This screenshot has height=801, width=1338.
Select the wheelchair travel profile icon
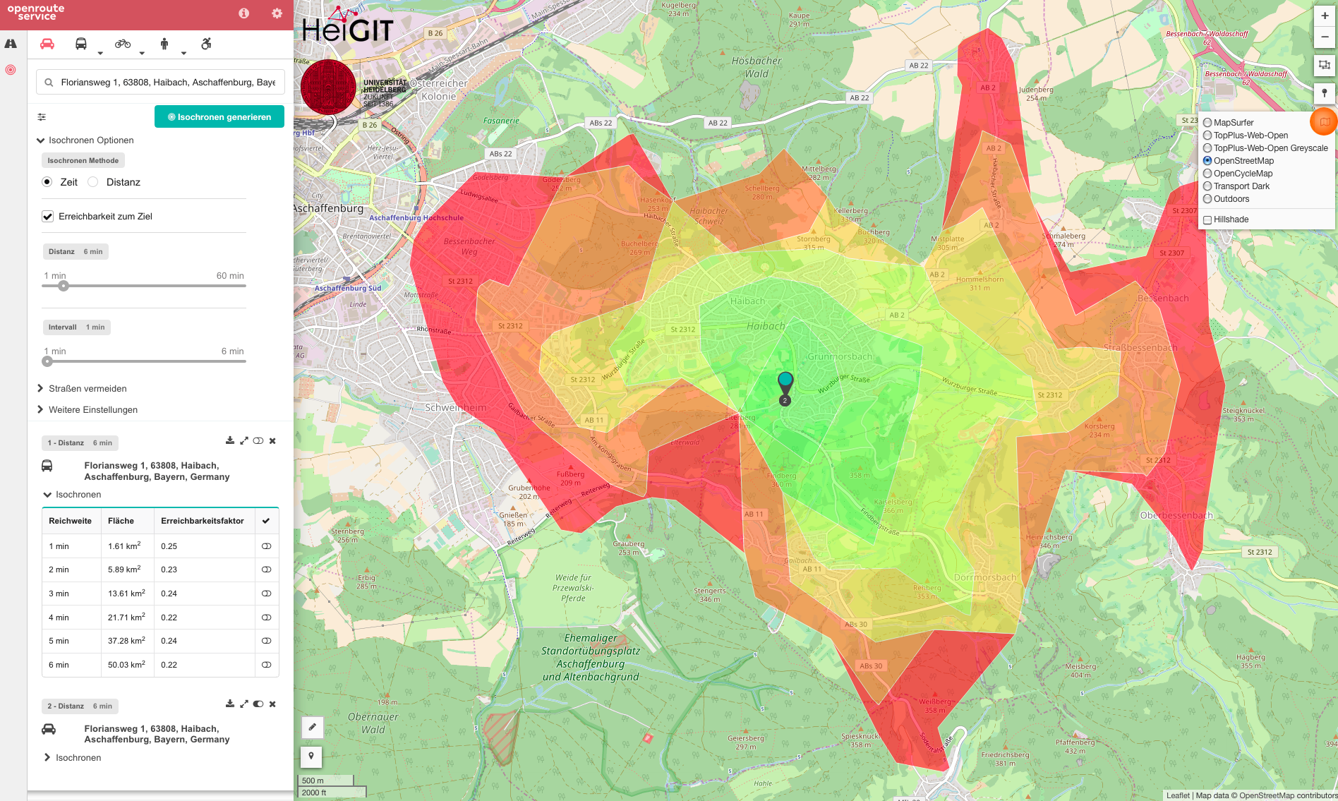click(206, 44)
